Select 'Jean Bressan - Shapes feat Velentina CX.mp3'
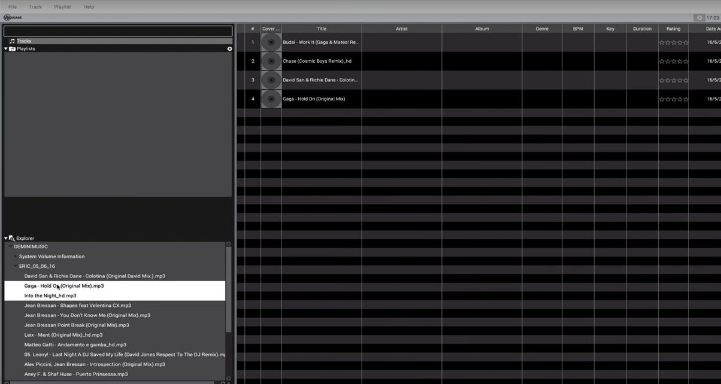 (78, 305)
